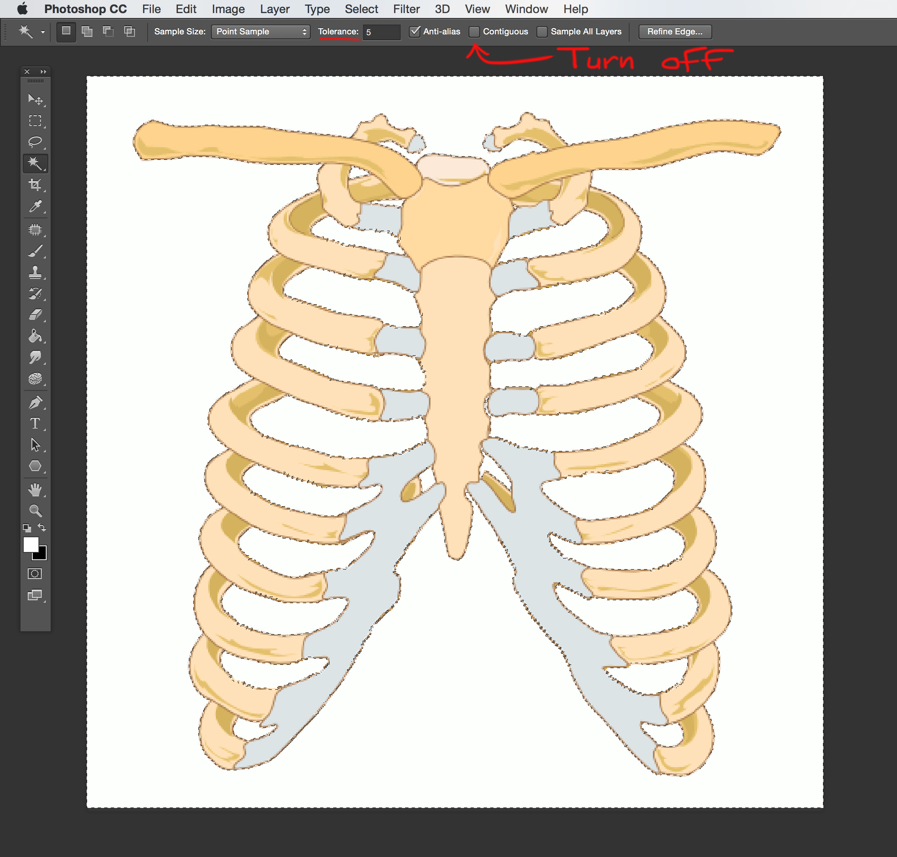Enable Sample All Layers checkbox
Screen dimensions: 897x857
coord(542,31)
